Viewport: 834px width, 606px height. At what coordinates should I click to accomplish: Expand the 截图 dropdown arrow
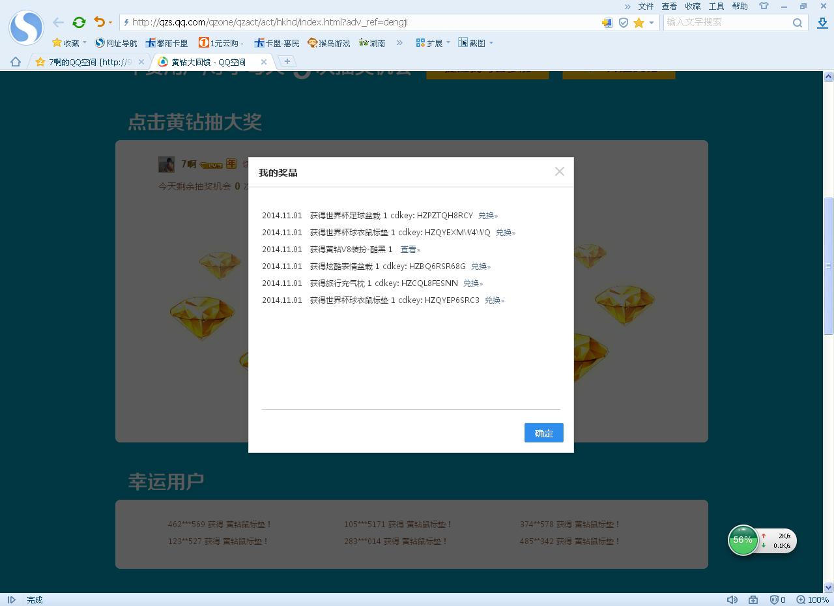491,43
